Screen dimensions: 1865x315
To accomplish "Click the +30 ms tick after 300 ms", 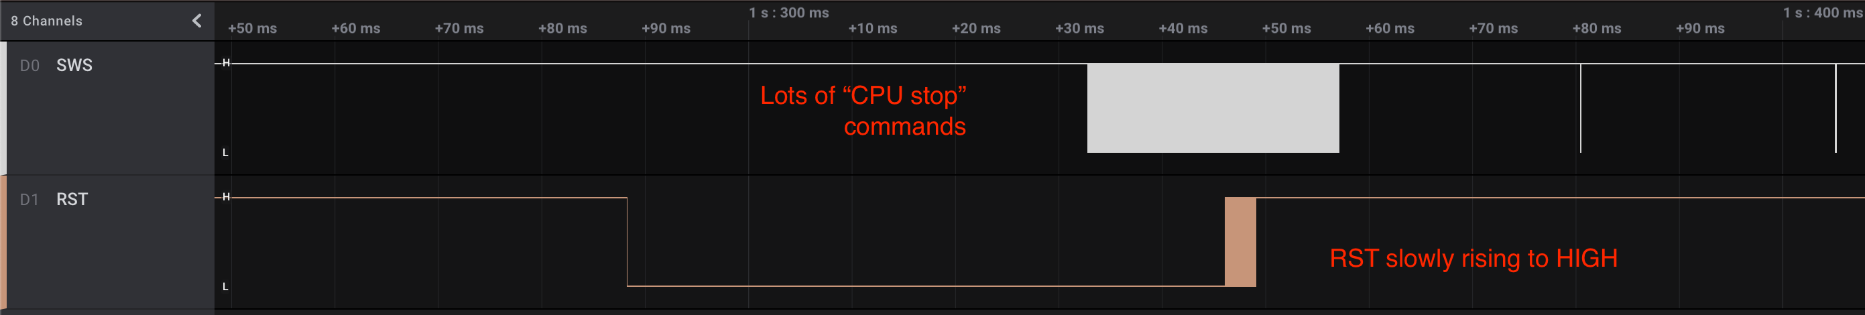I will 1079,28.
